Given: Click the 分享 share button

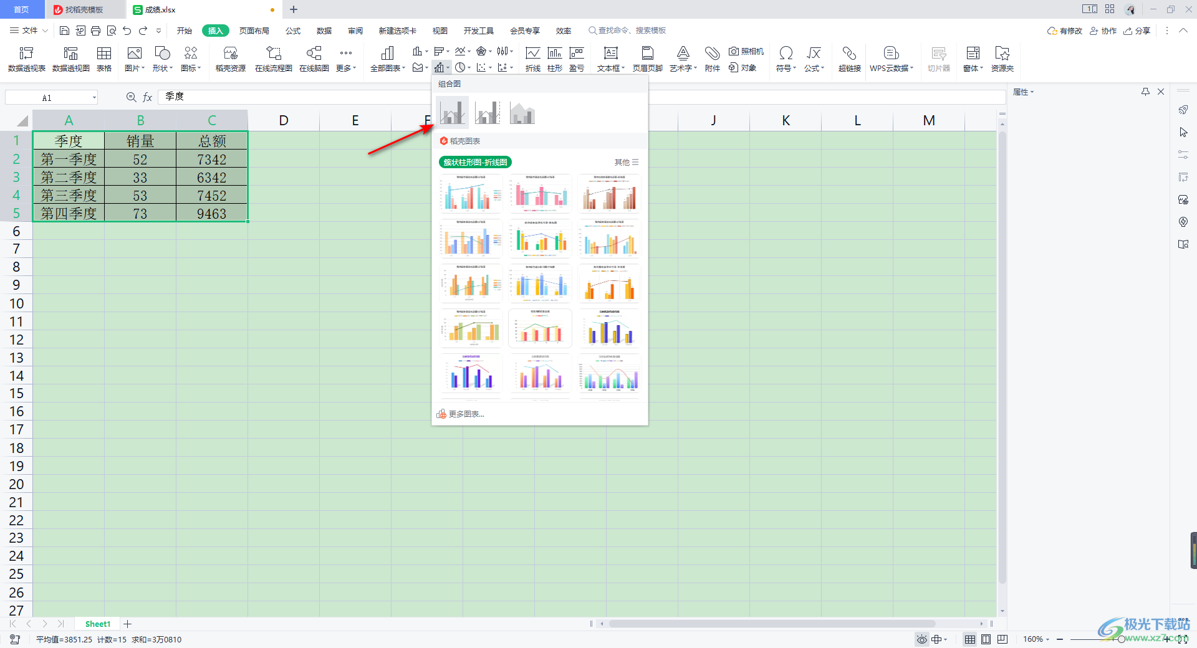Looking at the screenshot, I should [x=1137, y=31].
